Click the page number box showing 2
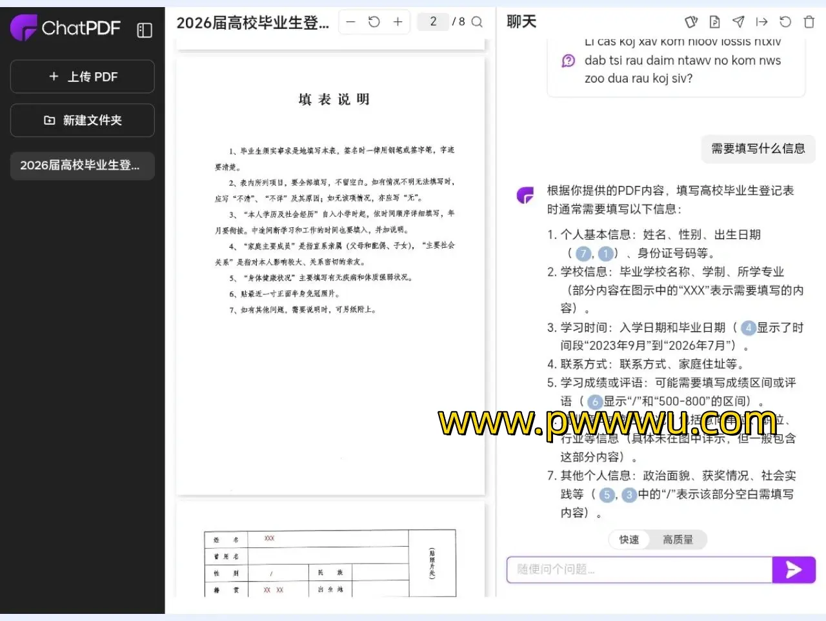The image size is (826, 621). [x=433, y=22]
